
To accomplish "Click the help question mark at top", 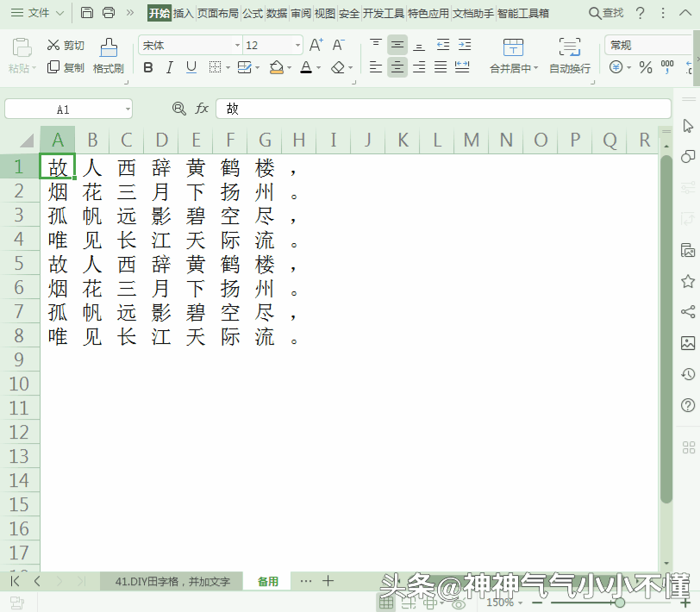I will pos(641,13).
